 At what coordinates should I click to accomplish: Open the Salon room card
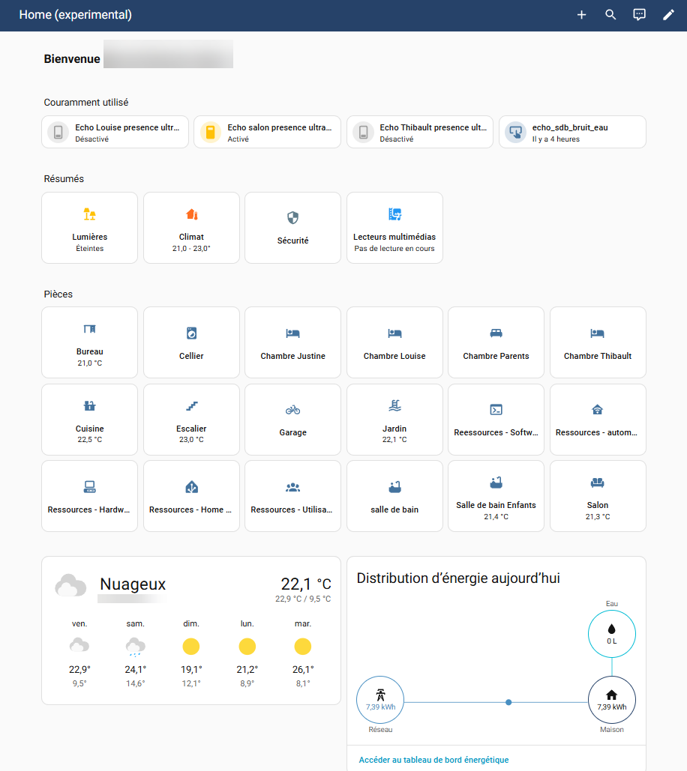point(598,496)
